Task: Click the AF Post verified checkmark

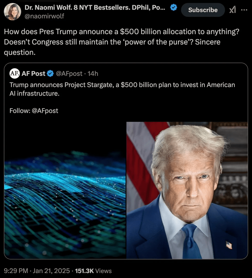Action: [50, 73]
